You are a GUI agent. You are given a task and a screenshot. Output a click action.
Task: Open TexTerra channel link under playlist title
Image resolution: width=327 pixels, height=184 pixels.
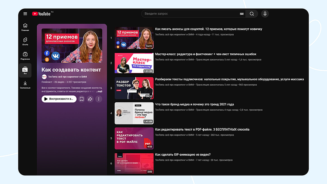coord(67,77)
